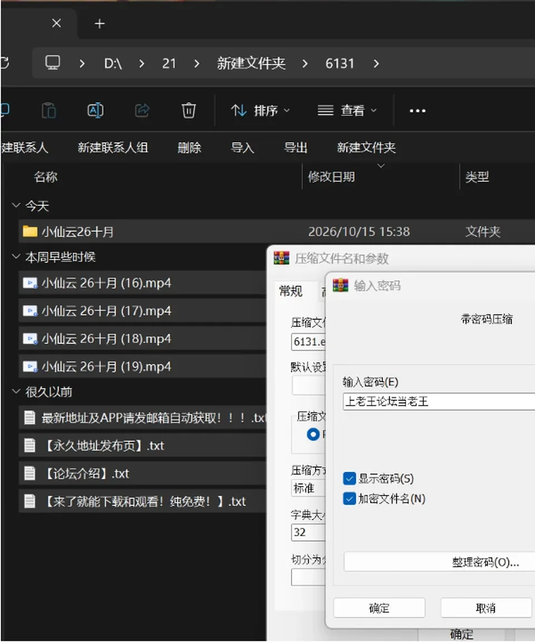Viewport: 535px width, 642px height.
Task: Click the text file icon of 【永久地址发布页】.txt
Action: coord(30,445)
